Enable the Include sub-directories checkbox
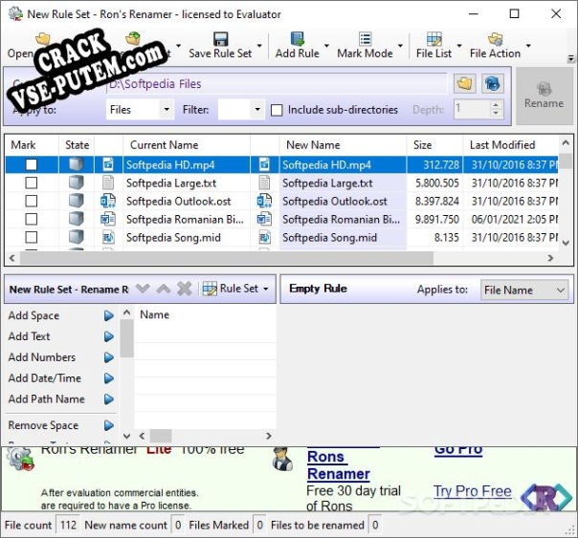Viewport: 578px width, 538px height. click(278, 110)
